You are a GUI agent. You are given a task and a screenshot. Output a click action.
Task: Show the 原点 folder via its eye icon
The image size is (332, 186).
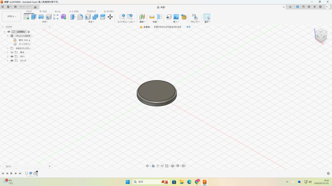[12, 52]
